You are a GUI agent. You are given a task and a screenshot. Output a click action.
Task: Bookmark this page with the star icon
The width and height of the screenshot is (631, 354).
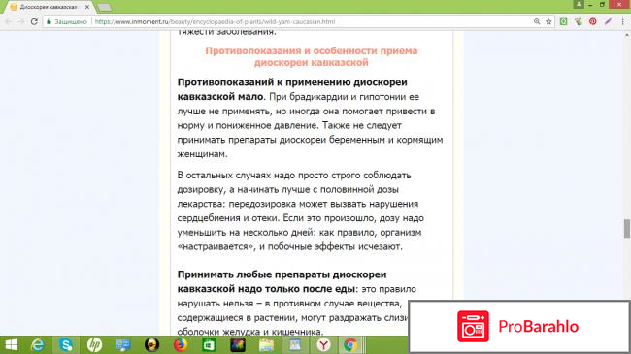[548, 21]
